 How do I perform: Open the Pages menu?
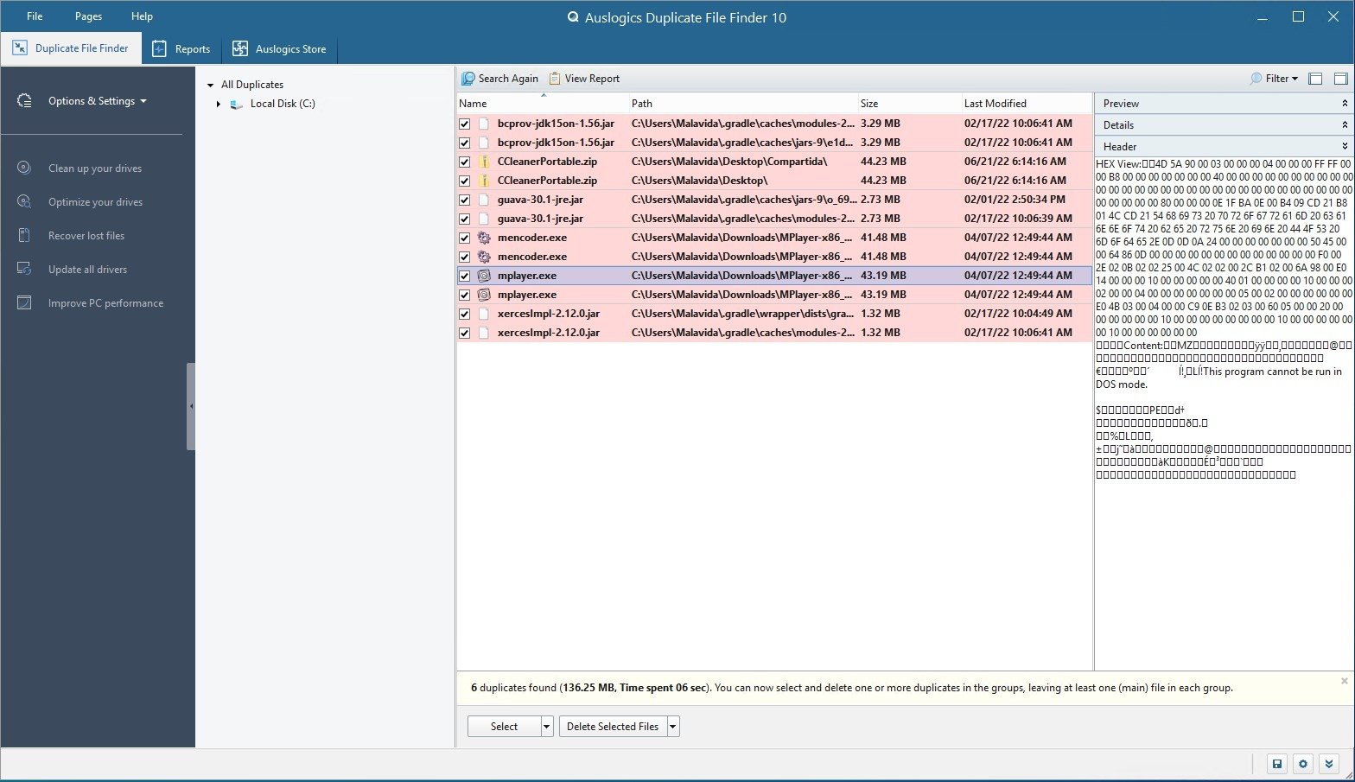click(x=88, y=16)
